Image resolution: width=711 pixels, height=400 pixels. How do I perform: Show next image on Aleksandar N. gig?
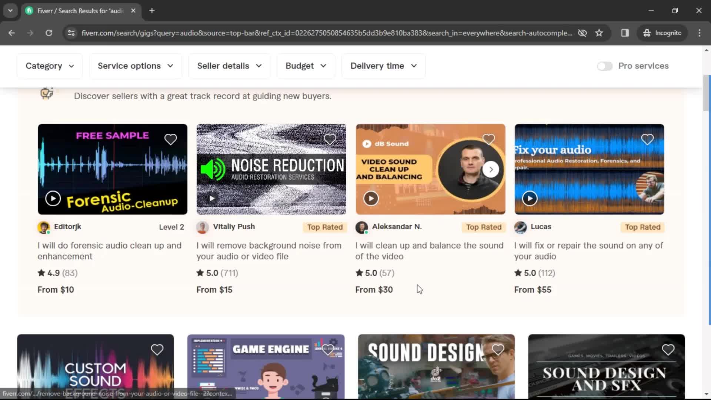coord(491,170)
